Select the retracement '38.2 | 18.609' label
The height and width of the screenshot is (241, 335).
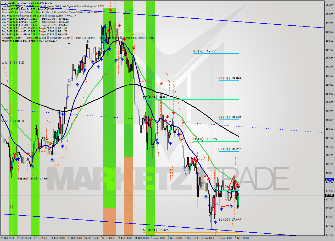(13, 121)
